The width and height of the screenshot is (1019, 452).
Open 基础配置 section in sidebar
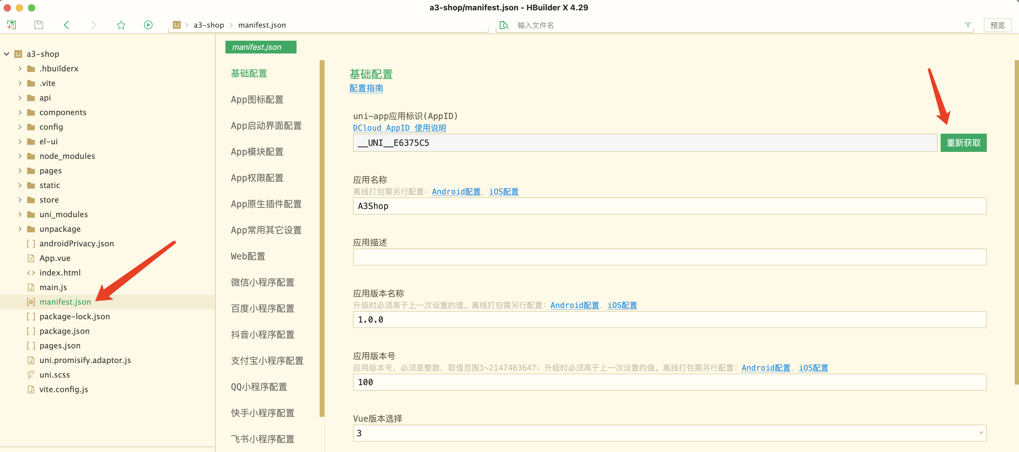click(249, 74)
